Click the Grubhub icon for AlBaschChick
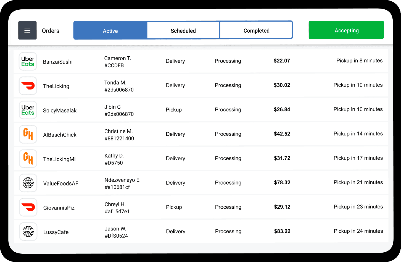 pos(28,134)
